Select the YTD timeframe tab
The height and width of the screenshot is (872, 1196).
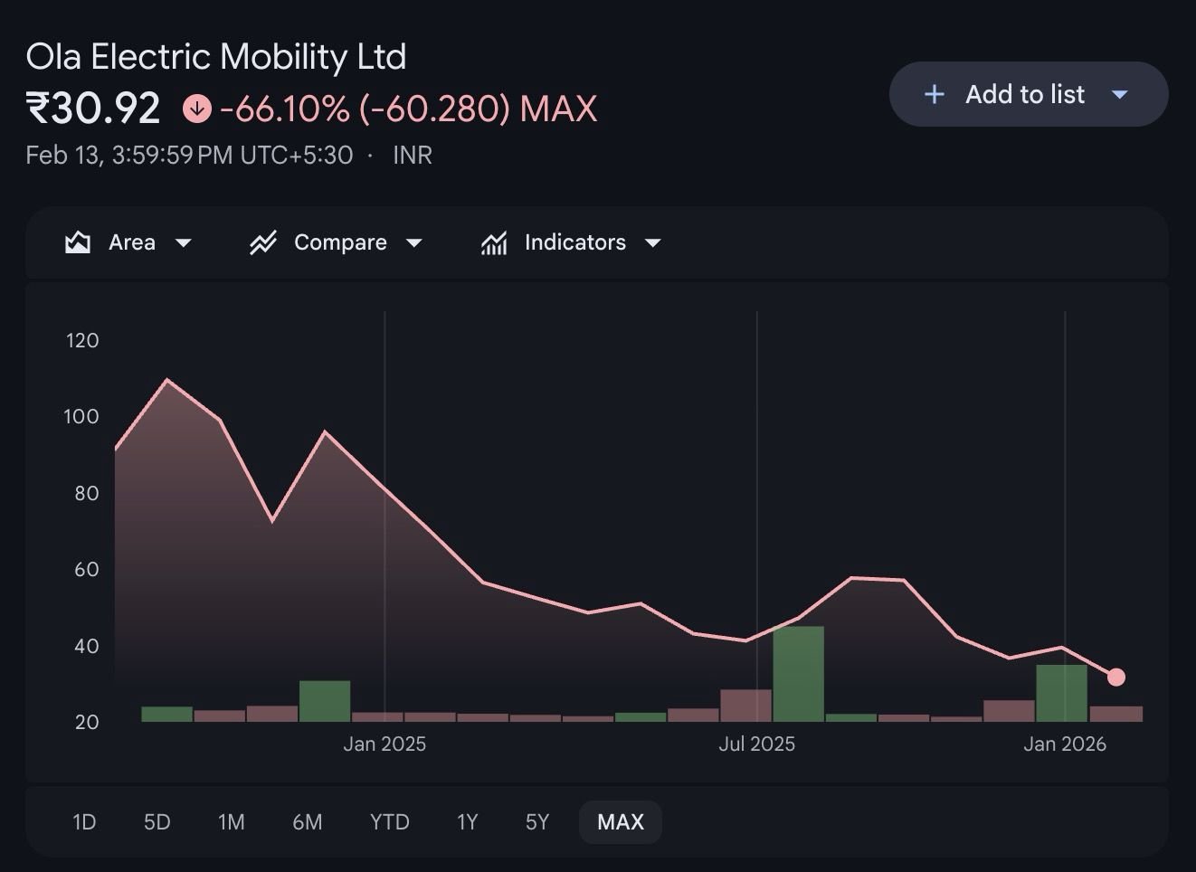(388, 821)
